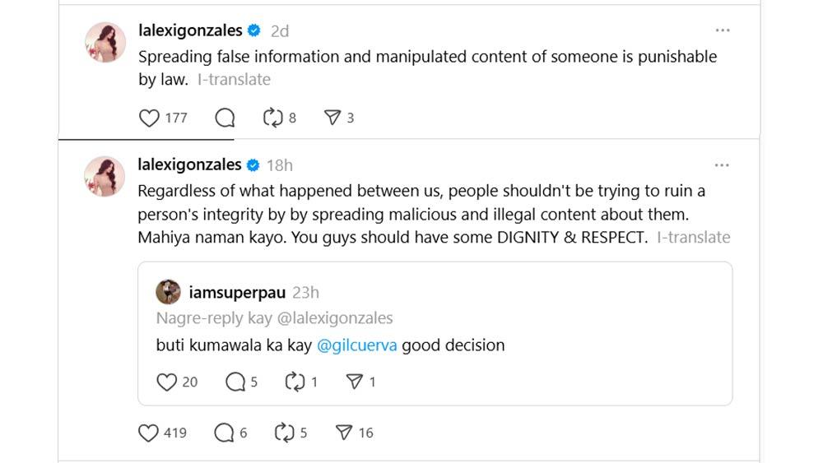Share the post with 16 shares

[x=346, y=433]
